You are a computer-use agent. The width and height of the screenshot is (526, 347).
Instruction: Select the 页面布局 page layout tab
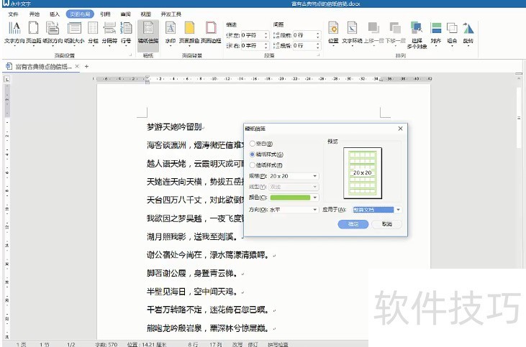(x=80, y=14)
